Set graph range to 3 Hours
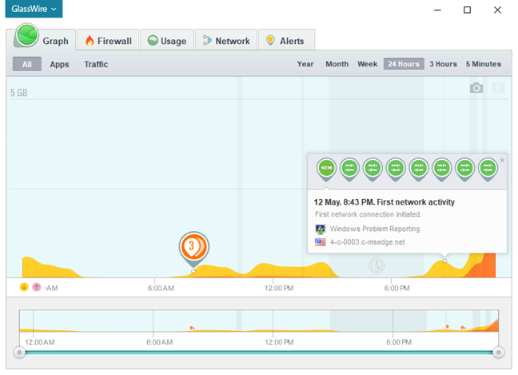 (x=444, y=64)
